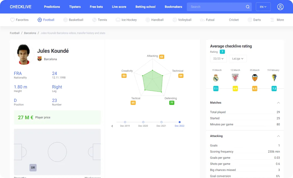Click the Futsal shoe icon

coord(202,20)
